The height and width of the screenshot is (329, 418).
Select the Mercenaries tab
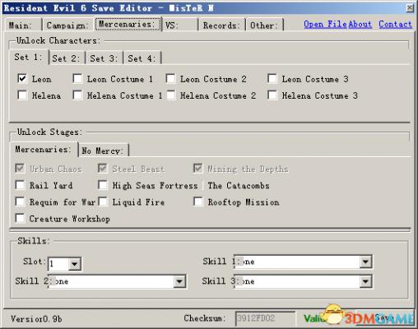point(128,24)
